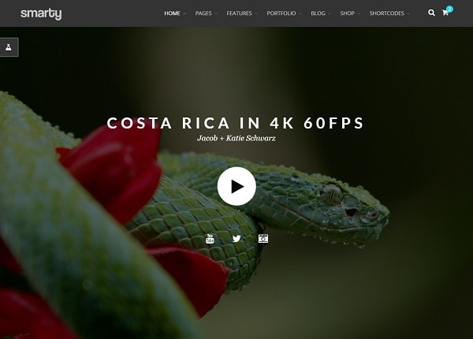Viewport: 473px width, 339px height.
Task: Expand the SHOP dropdown arrow
Action: click(359, 13)
